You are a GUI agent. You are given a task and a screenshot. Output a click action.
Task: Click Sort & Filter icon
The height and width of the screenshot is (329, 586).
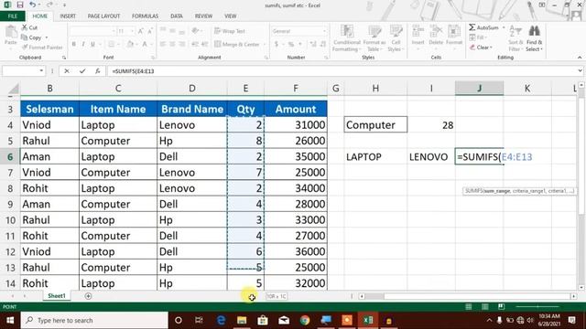pos(515,32)
